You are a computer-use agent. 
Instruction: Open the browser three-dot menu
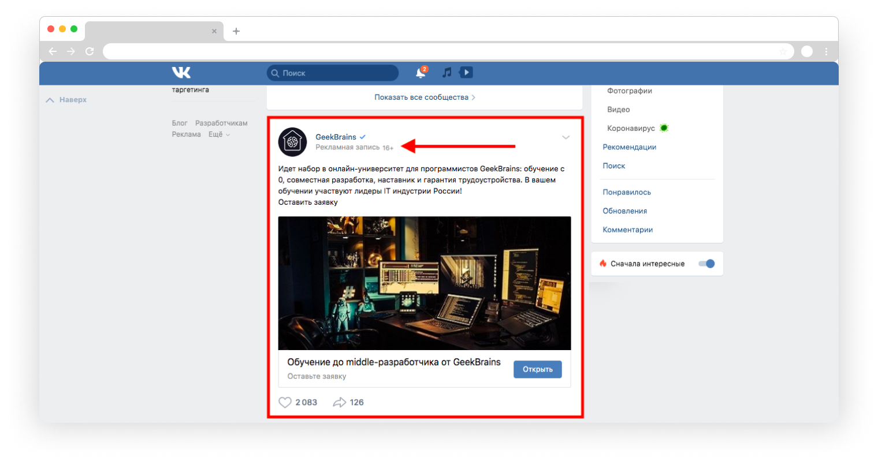point(827,51)
